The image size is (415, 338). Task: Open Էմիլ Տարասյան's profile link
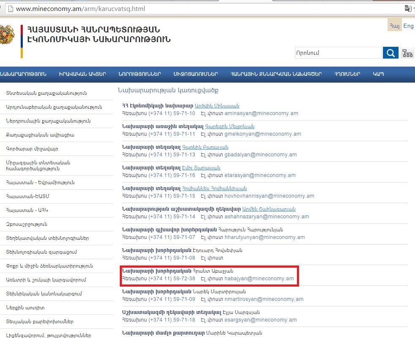(x=201, y=168)
